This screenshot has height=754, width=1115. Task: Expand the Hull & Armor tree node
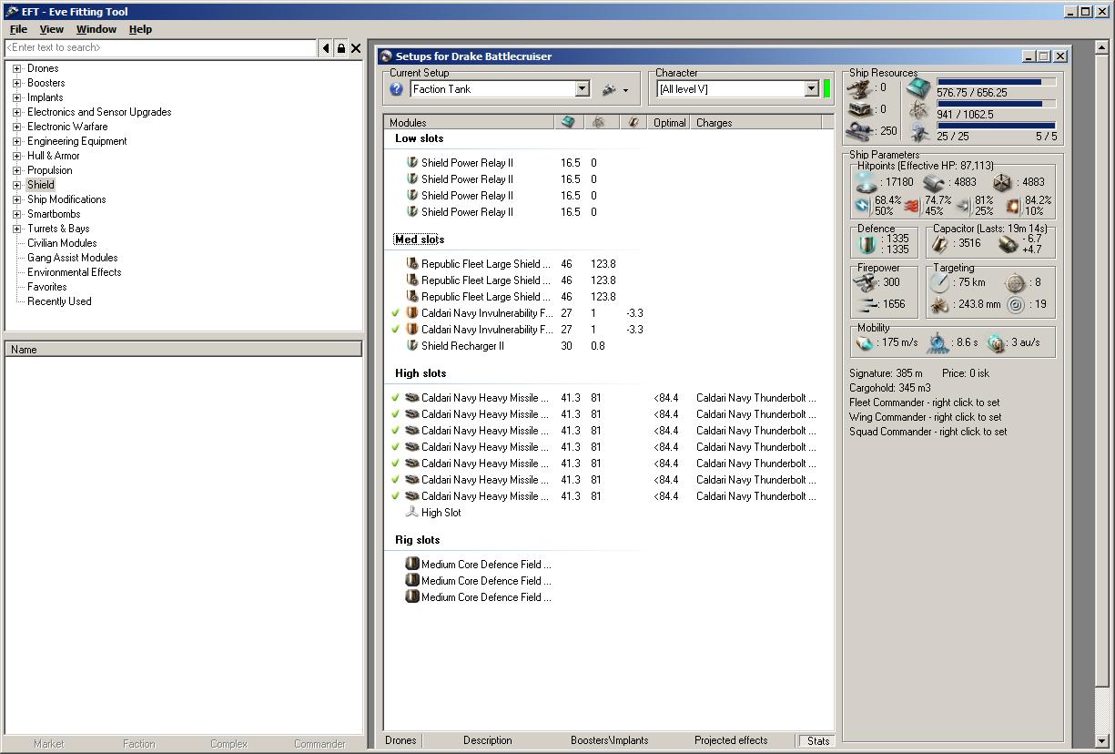(16, 156)
